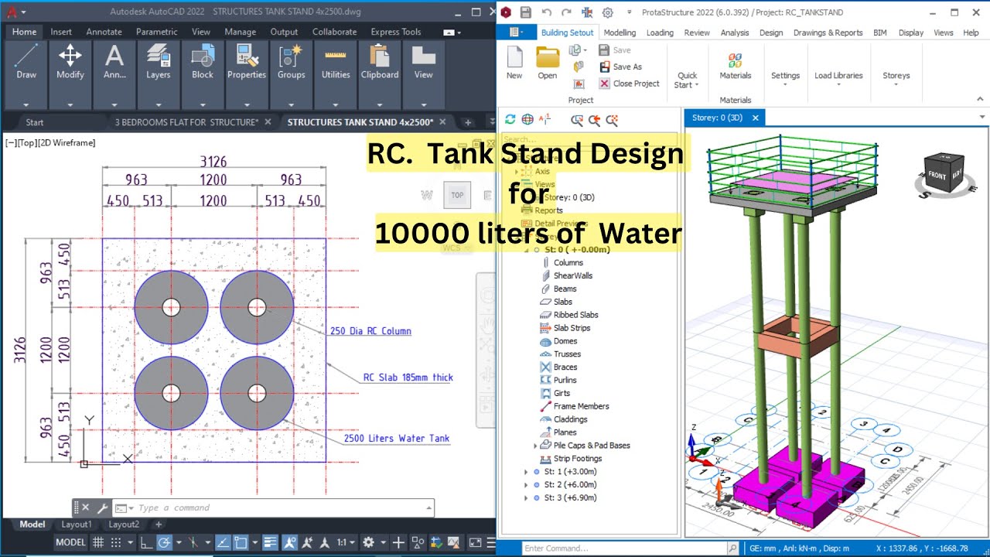Toggle AutoCAD annotation visibility

290,543
